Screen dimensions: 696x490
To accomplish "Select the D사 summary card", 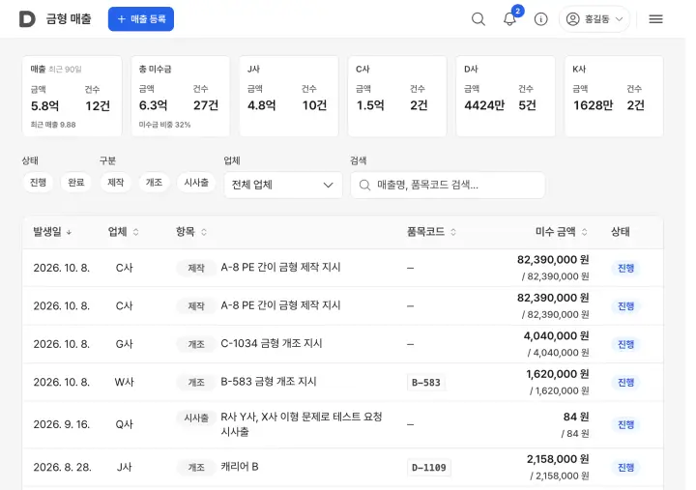I will (x=506, y=97).
